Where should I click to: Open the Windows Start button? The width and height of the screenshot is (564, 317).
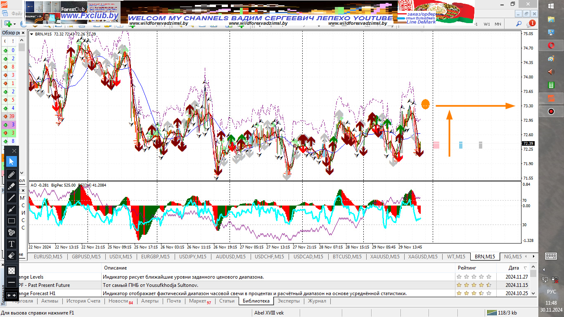(x=551, y=6)
